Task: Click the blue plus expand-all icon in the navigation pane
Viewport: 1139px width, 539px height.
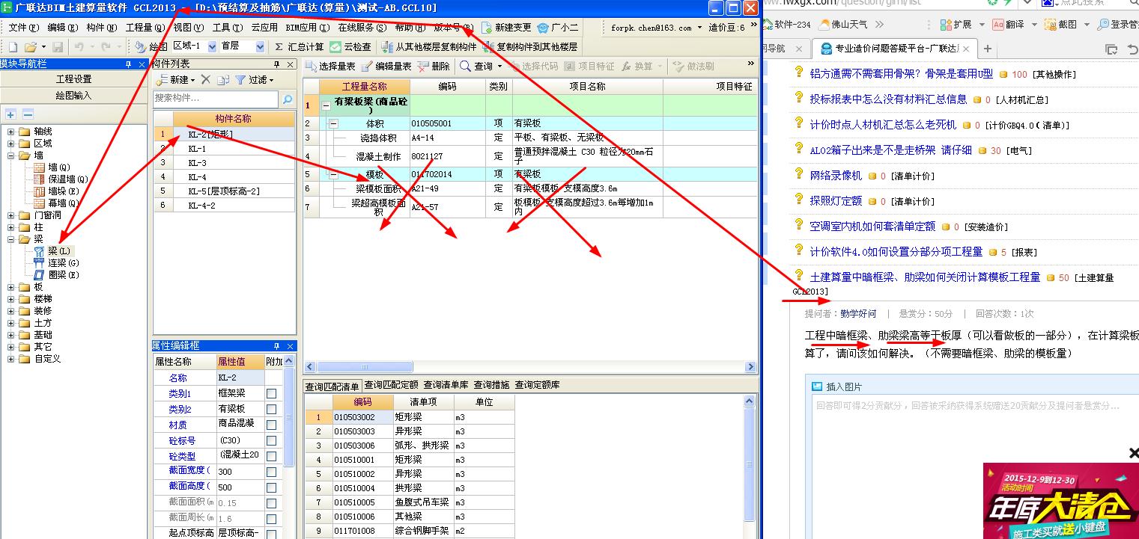Action: click(10, 114)
